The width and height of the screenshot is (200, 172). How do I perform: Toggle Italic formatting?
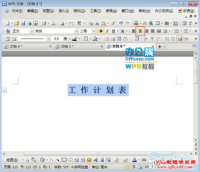click(x=107, y=31)
